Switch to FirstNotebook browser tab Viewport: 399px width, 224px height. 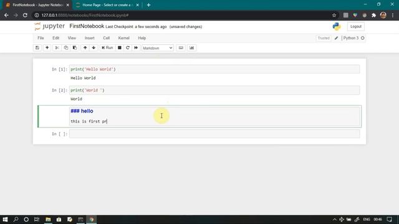pyautogui.click(x=37, y=5)
